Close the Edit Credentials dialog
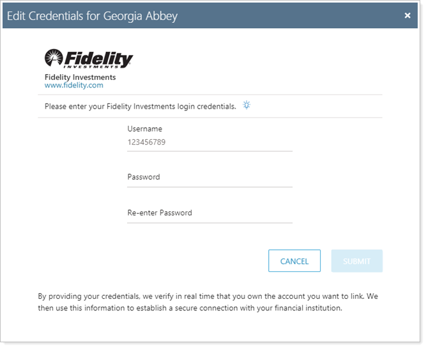Image resolution: width=426 pixels, height=348 pixels. coord(407,15)
